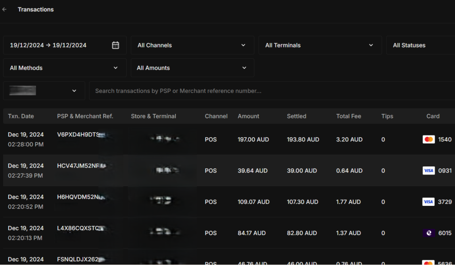This screenshot has width=455, height=265.
Task: Click the Mastercard icon beside card 5636
Action: [x=428, y=262]
